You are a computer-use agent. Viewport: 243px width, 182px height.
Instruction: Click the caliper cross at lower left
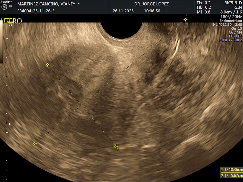(35, 143)
